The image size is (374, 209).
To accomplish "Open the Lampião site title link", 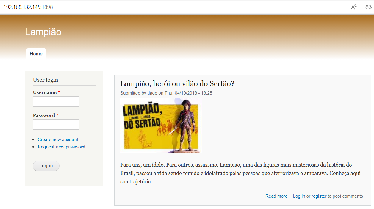I will tap(43, 32).
